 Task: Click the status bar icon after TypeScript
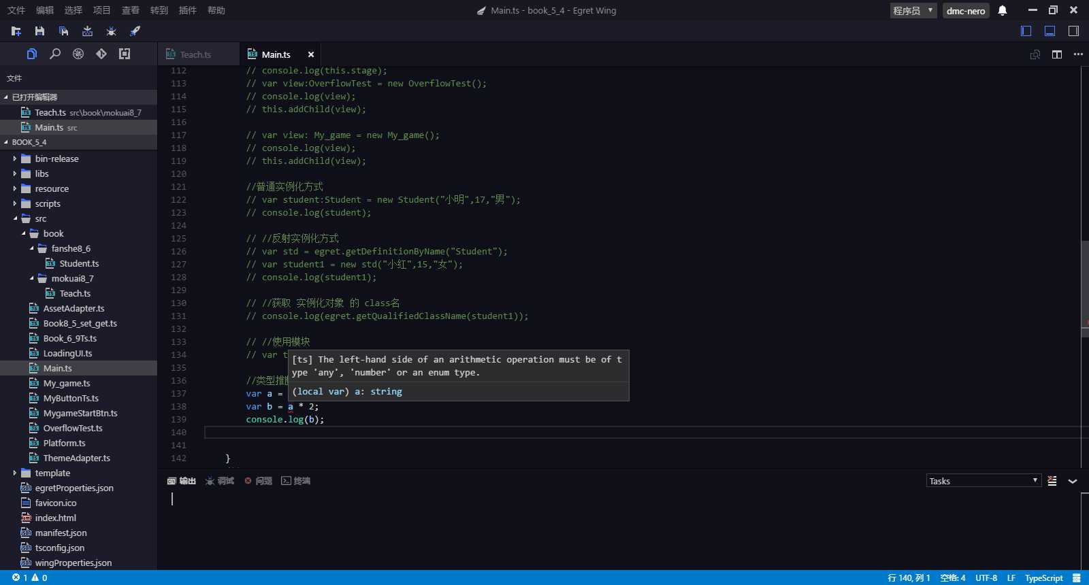pos(1077,578)
